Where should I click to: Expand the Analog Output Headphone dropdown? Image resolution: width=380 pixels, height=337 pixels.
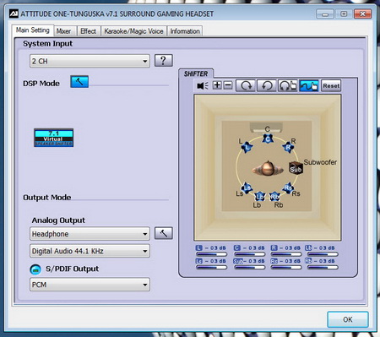(x=90, y=234)
